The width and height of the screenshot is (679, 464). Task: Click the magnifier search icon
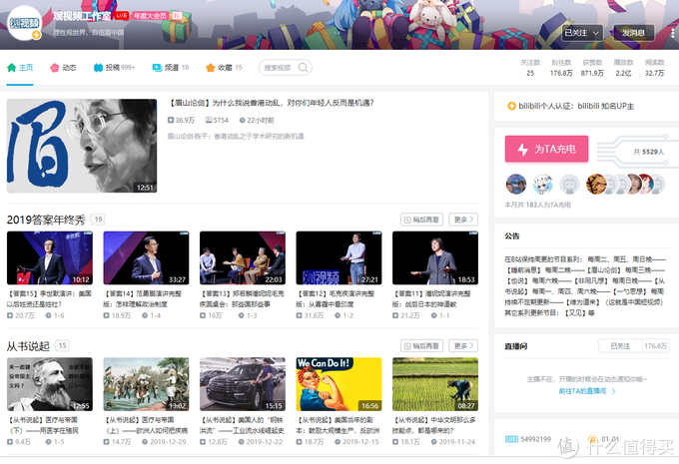tap(304, 68)
